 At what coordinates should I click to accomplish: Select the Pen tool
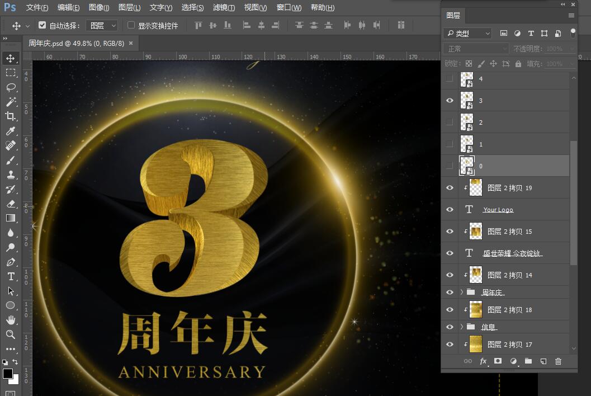pyautogui.click(x=11, y=262)
